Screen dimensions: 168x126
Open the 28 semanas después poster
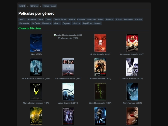point(132,43)
